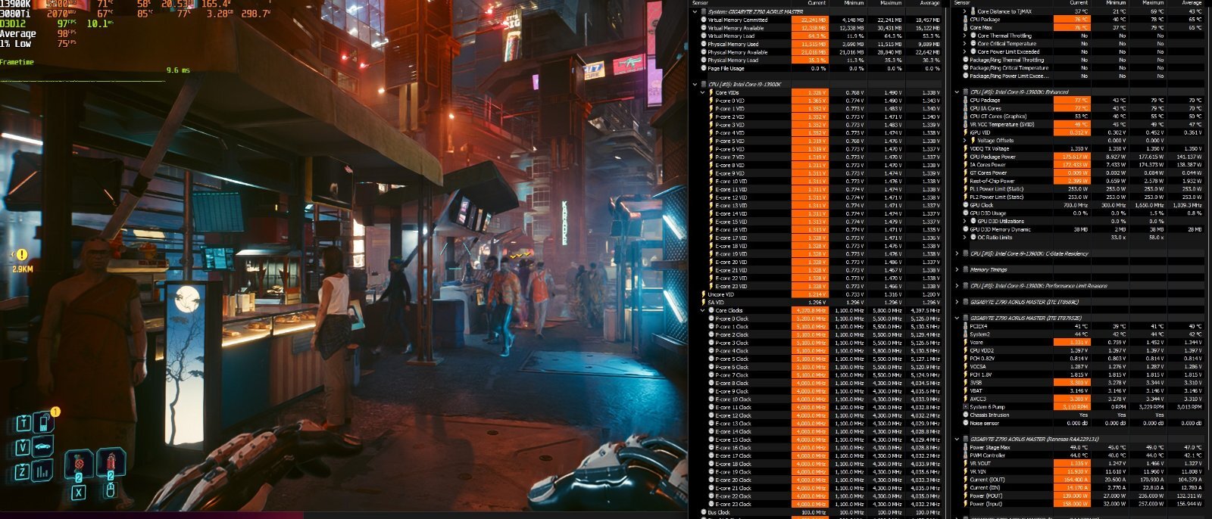Expand the C-State Residency group
Screen dimensions: 1212x519
(x=957, y=253)
